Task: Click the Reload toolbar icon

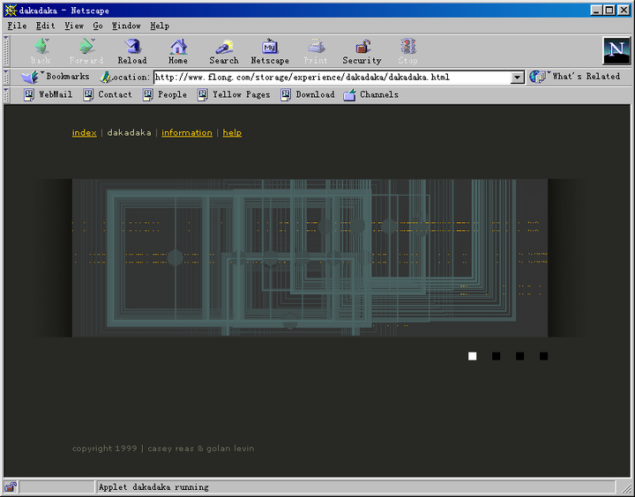Action: click(x=132, y=50)
